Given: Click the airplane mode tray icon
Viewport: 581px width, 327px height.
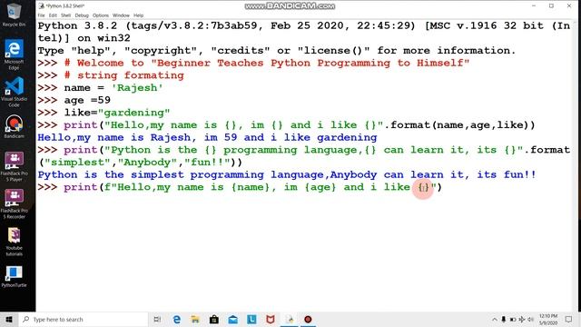Looking at the screenshot, I should (522, 319).
